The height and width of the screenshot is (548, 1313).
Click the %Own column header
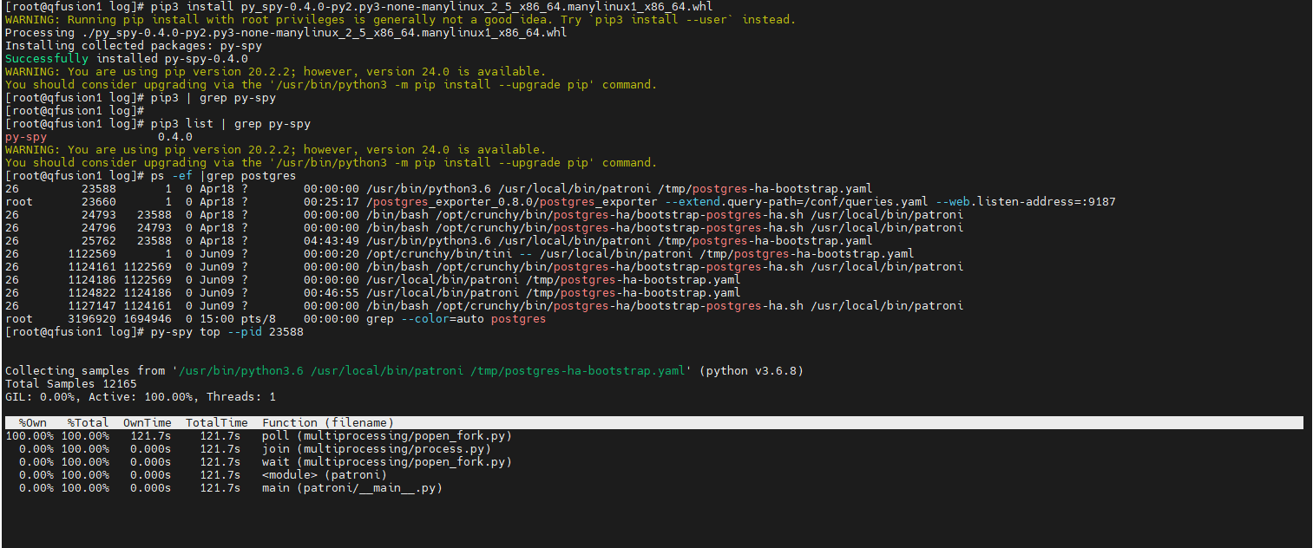coord(33,422)
